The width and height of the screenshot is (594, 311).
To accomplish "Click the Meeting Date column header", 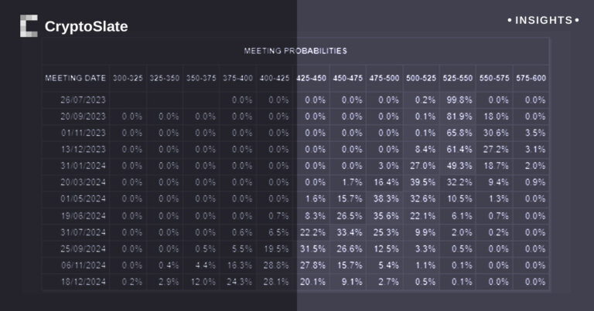I will 76,78.
